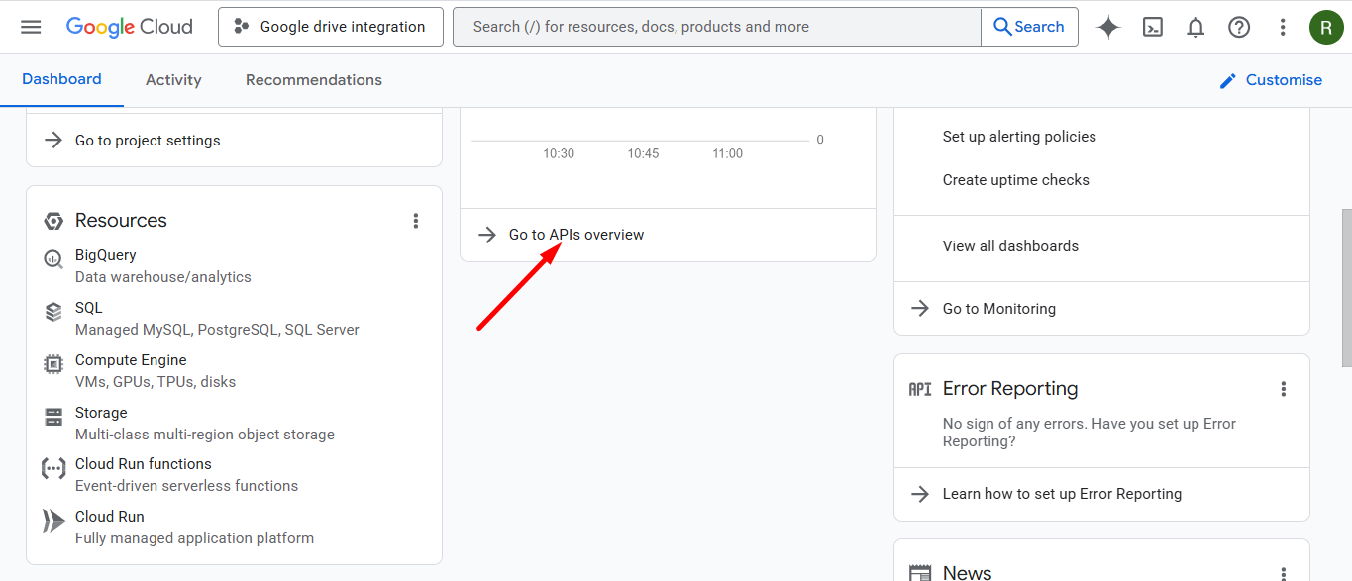Activate Cloud Shell terminal icon
Image resolution: width=1352 pixels, height=581 pixels.
click(x=1152, y=27)
